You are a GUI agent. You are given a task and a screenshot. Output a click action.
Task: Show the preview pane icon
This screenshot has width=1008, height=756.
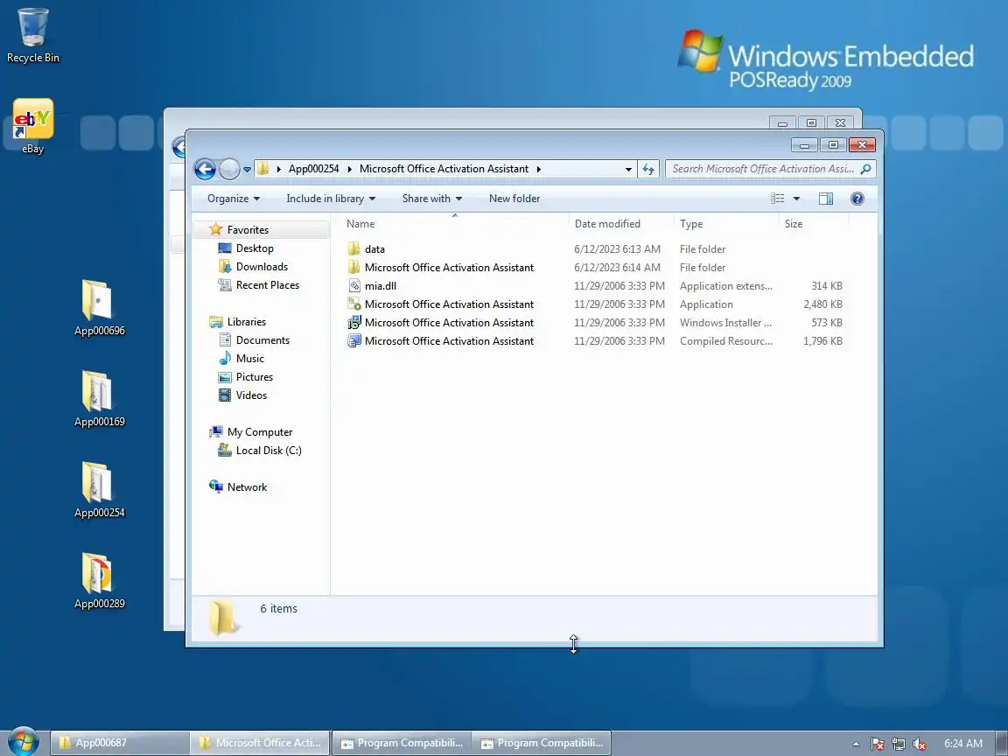coord(825,199)
